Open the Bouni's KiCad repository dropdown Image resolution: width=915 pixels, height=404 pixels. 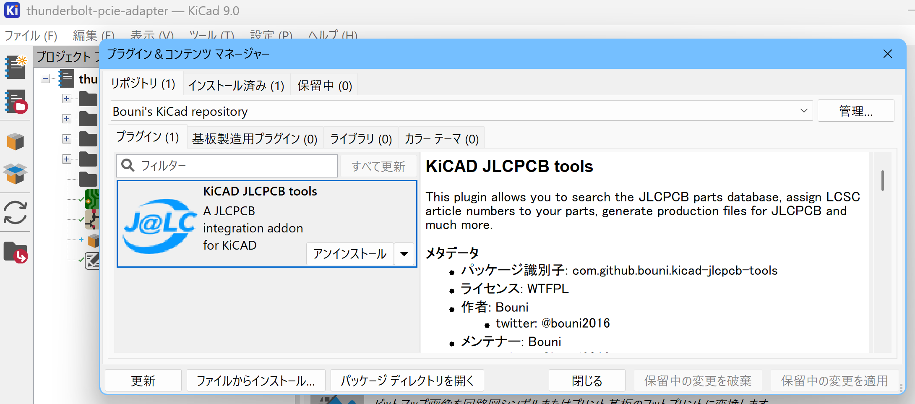pyautogui.click(x=461, y=111)
